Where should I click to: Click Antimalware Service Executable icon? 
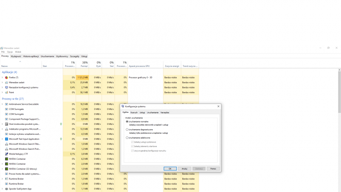(x=6, y=104)
